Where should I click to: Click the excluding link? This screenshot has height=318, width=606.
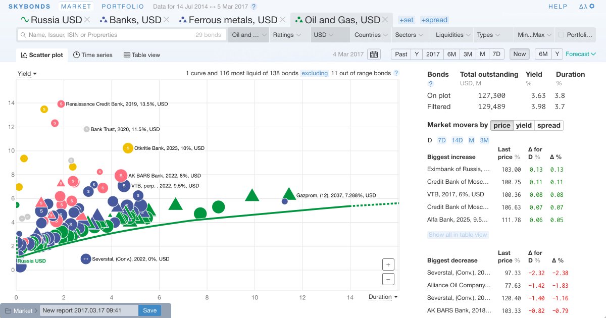coord(315,73)
